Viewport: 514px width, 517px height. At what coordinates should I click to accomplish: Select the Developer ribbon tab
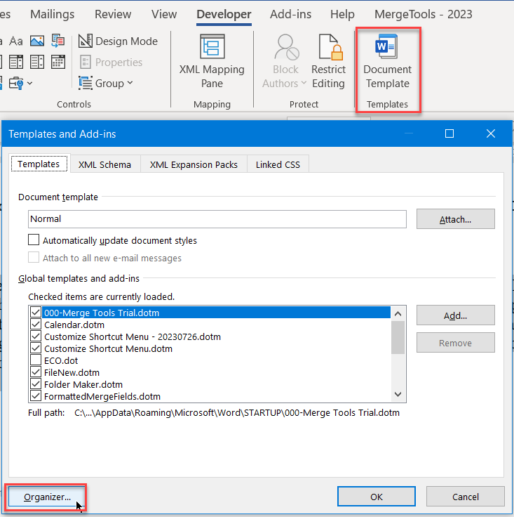point(224,15)
